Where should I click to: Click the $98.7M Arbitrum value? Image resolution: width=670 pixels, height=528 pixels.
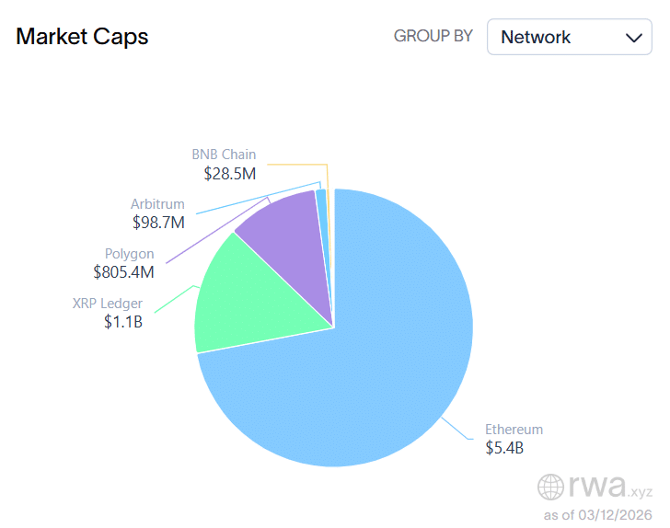[158, 223]
